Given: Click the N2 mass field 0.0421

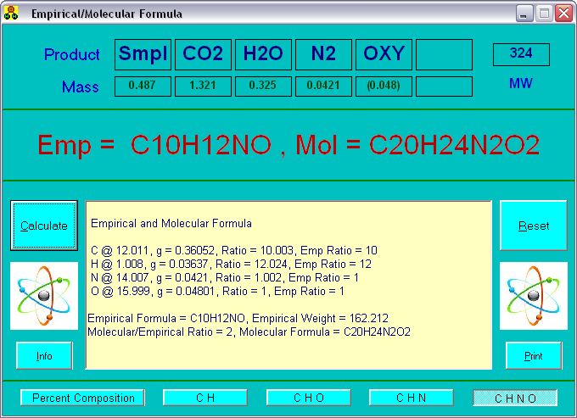Looking at the screenshot, I should (323, 86).
